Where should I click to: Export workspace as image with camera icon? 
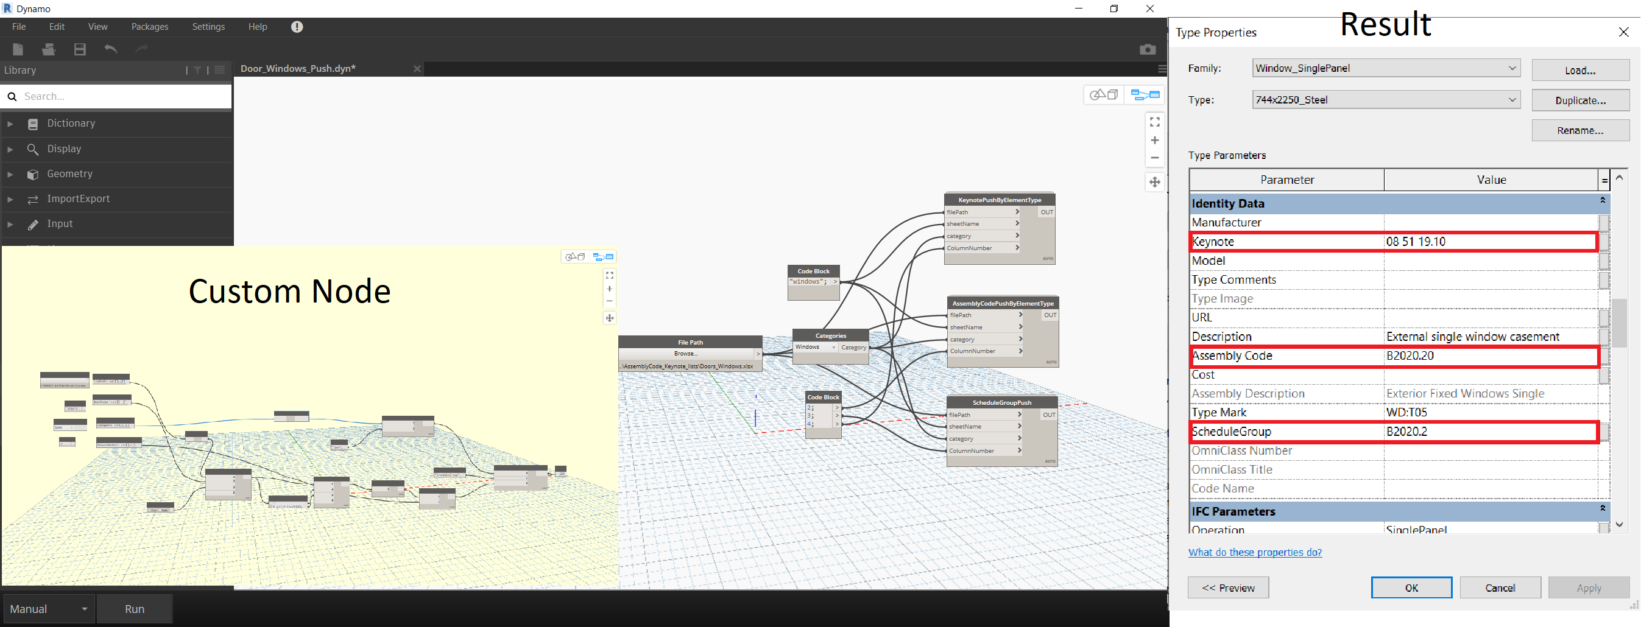[1147, 50]
